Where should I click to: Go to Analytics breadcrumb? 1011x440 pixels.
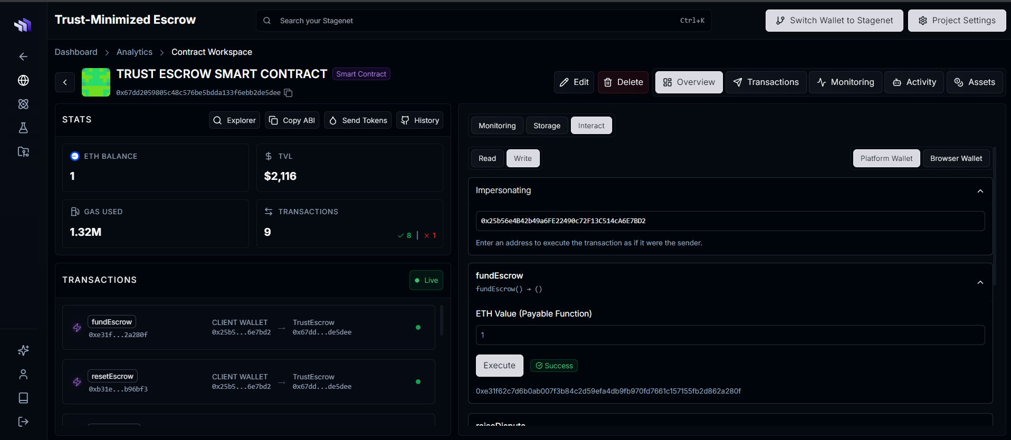click(x=135, y=52)
